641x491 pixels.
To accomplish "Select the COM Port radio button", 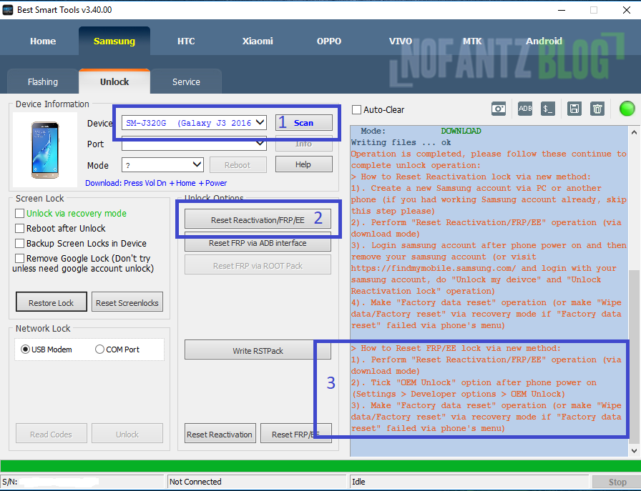I will [x=99, y=349].
